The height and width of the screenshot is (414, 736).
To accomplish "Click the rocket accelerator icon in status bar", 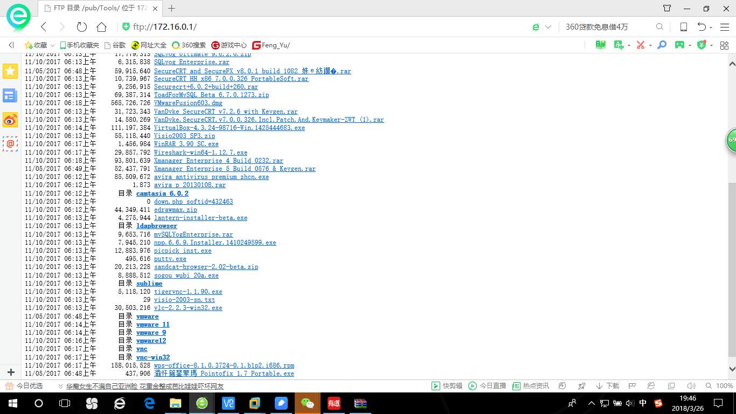I will (581, 386).
